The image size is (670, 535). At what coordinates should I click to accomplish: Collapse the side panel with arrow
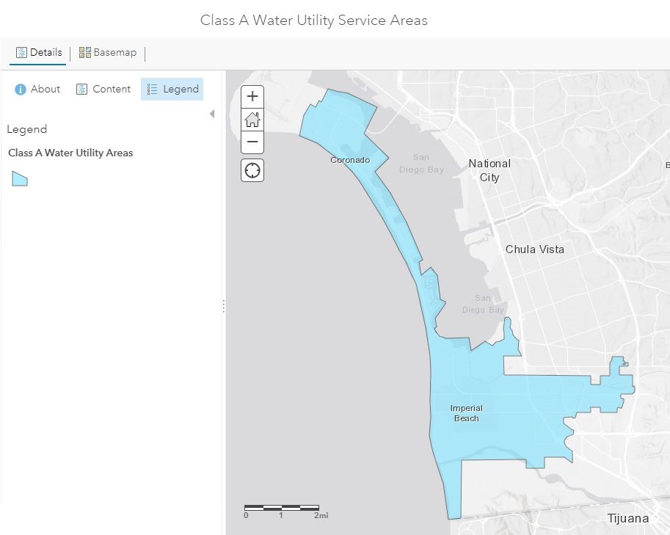[x=212, y=114]
